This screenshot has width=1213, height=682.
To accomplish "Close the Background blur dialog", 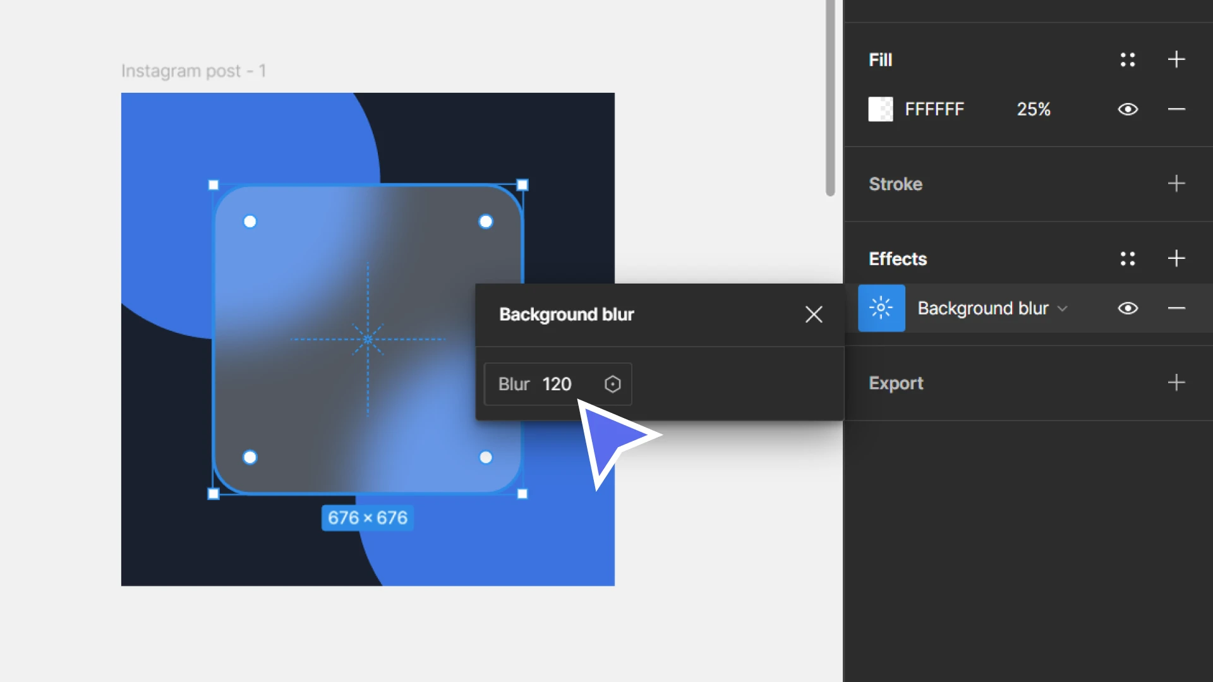I will coord(814,314).
